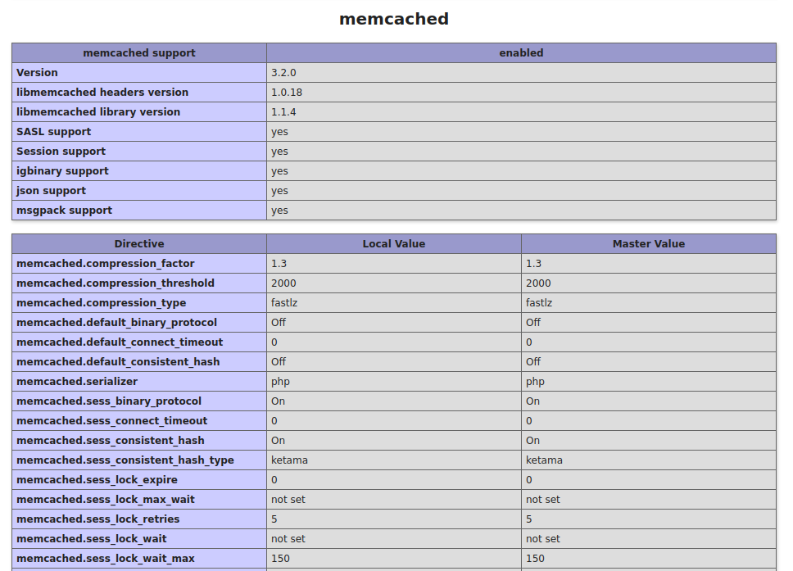Image resolution: width=793 pixels, height=571 pixels.
Task: Select the Version row label
Action: tap(37, 73)
